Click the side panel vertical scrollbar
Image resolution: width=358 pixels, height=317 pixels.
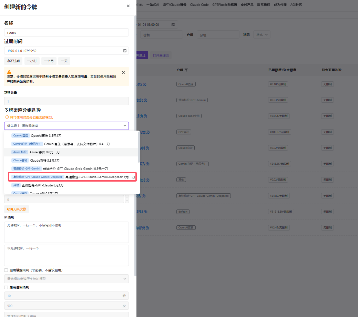(135, 146)
